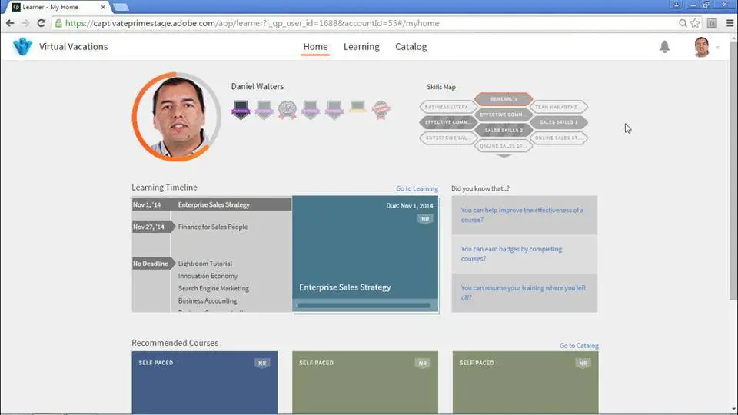Viewport: 738px width, 415px height.
Task: Click the first dark laptop badge
Action: coord(241,110)
